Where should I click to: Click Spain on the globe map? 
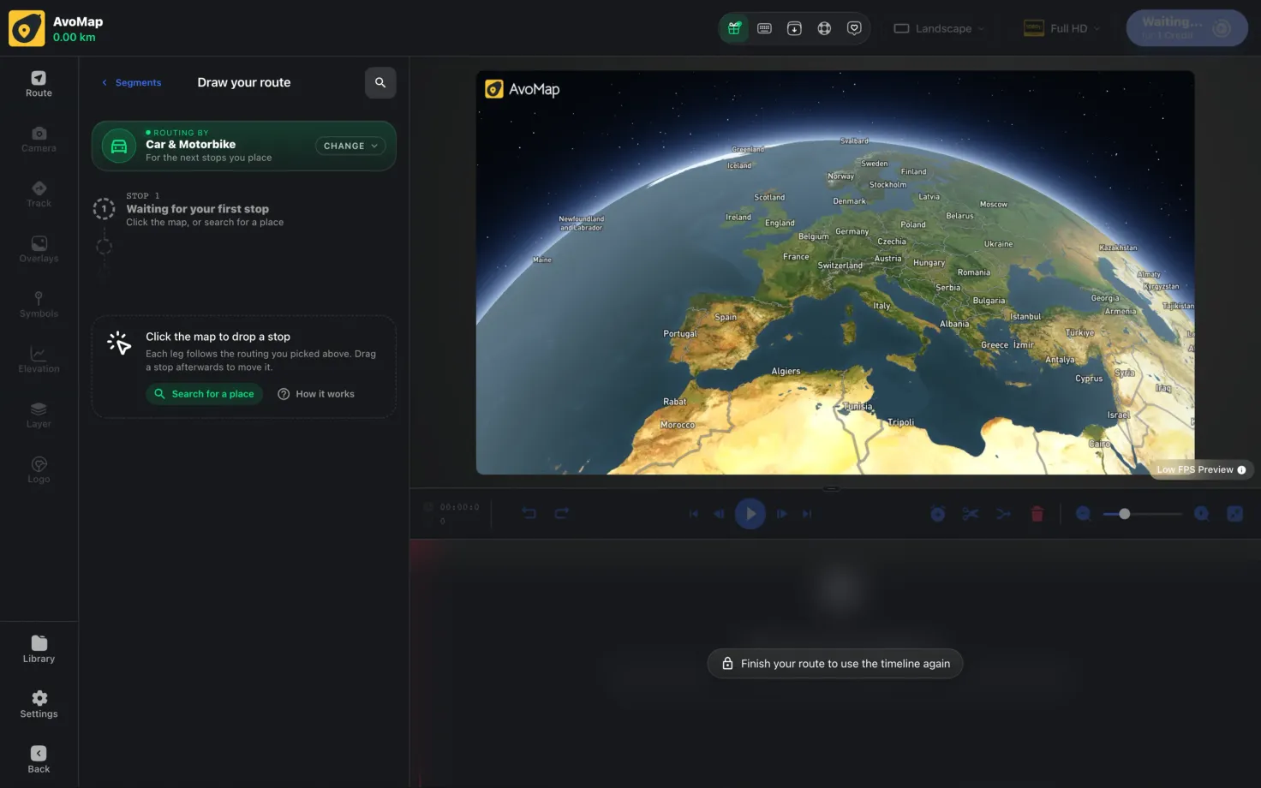(726, 317)
